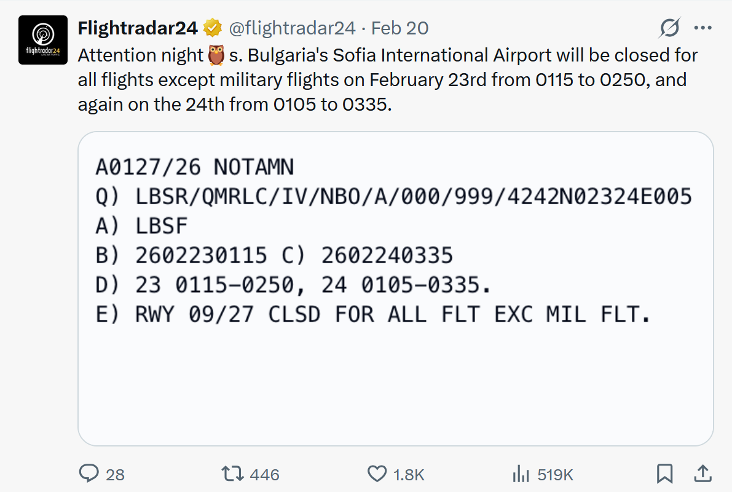Repost the tweet via the retweet icon
The height and width of the screenshot is (492, 732).
232,474
